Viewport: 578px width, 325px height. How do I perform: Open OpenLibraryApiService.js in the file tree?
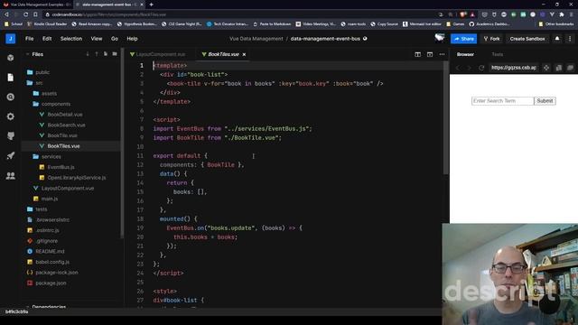coord(76,178)
